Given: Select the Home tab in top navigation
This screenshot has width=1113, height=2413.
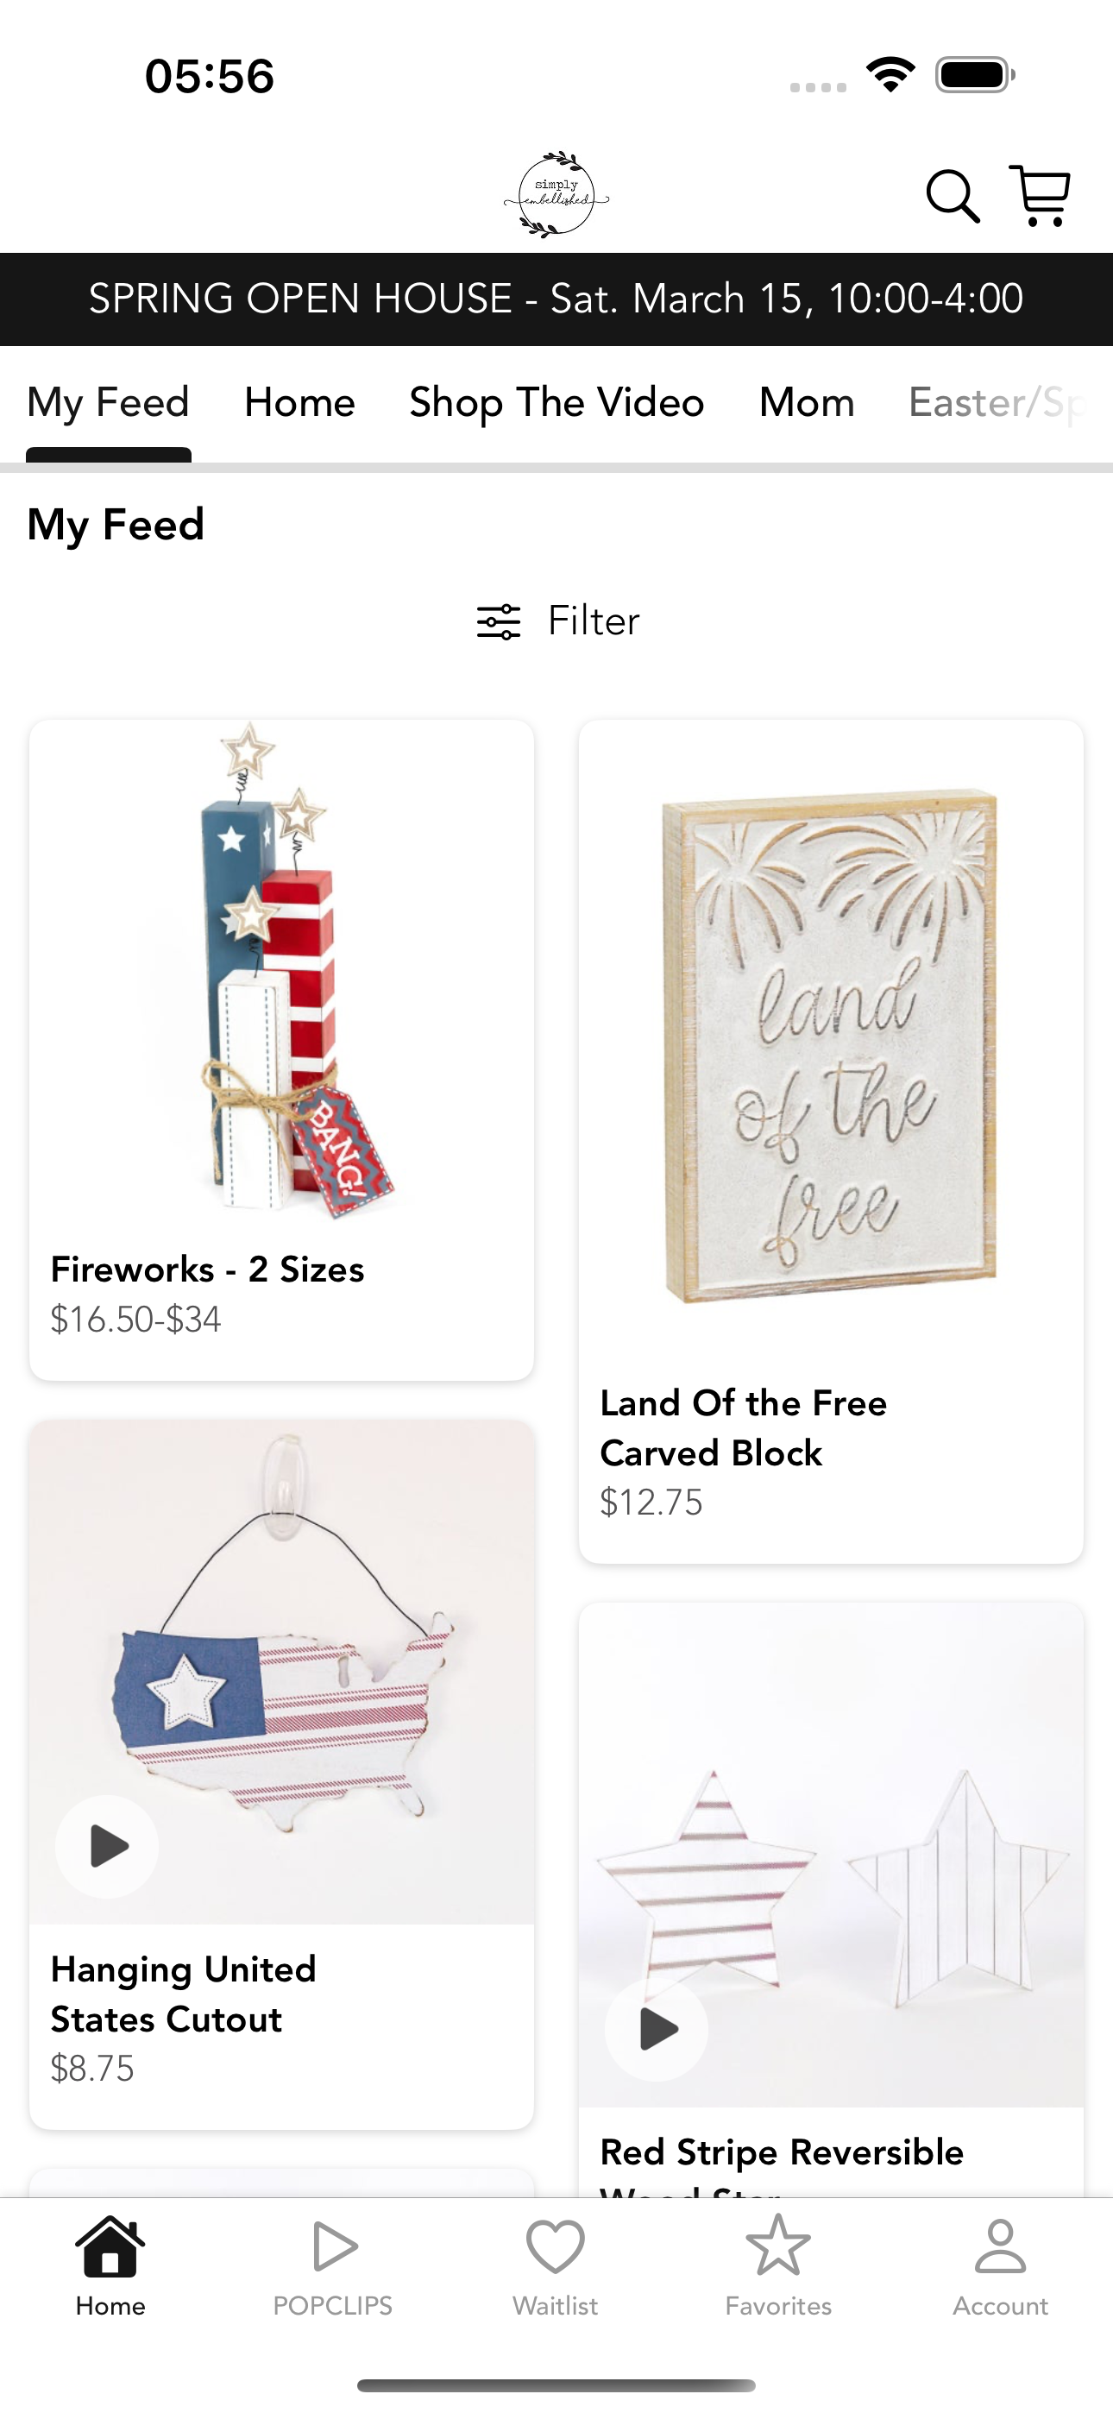Looking at the screenshot, I should point(299,403).
